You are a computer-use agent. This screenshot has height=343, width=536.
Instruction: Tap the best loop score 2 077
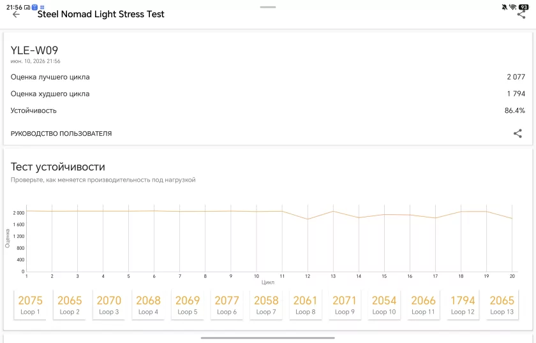click(x=516, y=77)
